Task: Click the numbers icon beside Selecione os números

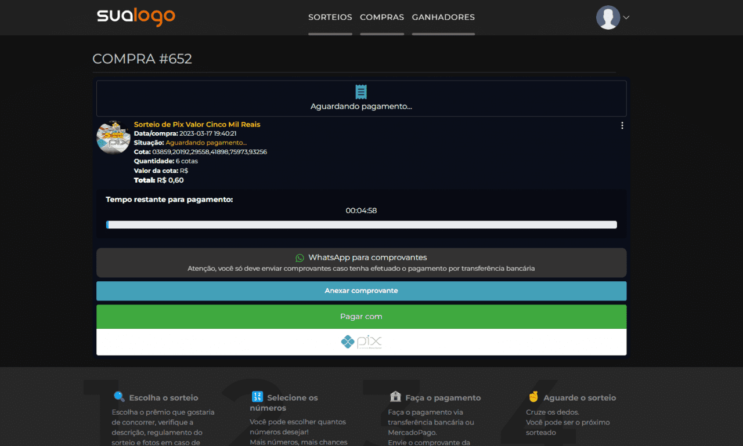Action: point(257,397)
